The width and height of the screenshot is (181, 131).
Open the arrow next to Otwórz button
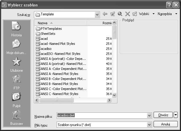pyautogui.click(x=176, y=115)
